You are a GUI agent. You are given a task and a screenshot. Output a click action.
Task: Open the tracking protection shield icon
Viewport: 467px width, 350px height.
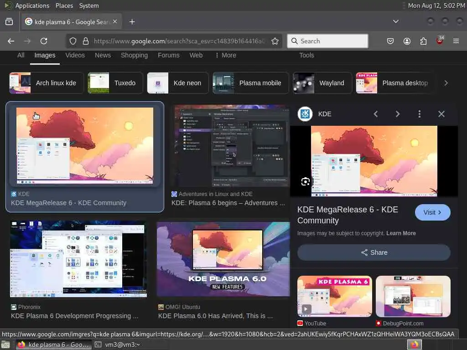pyautogui.click(x=73, y=41)
